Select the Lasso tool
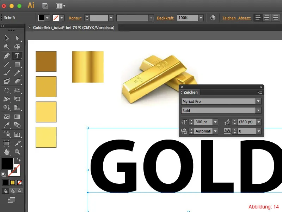Image resolution: width=282 pixels, height=212 pixels. pyautogui.click(x=17, y=47)
